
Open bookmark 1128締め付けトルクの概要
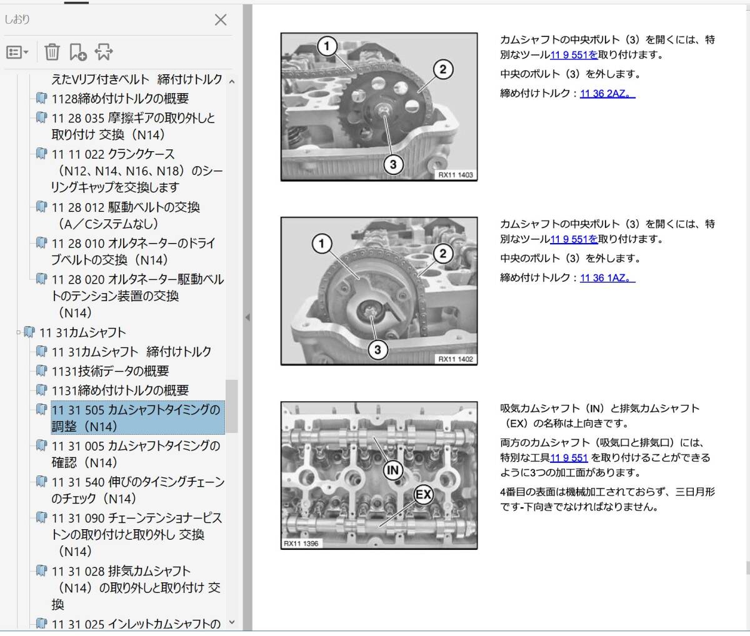(120, 99)
